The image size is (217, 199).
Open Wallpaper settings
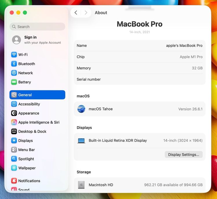(37, 168)
